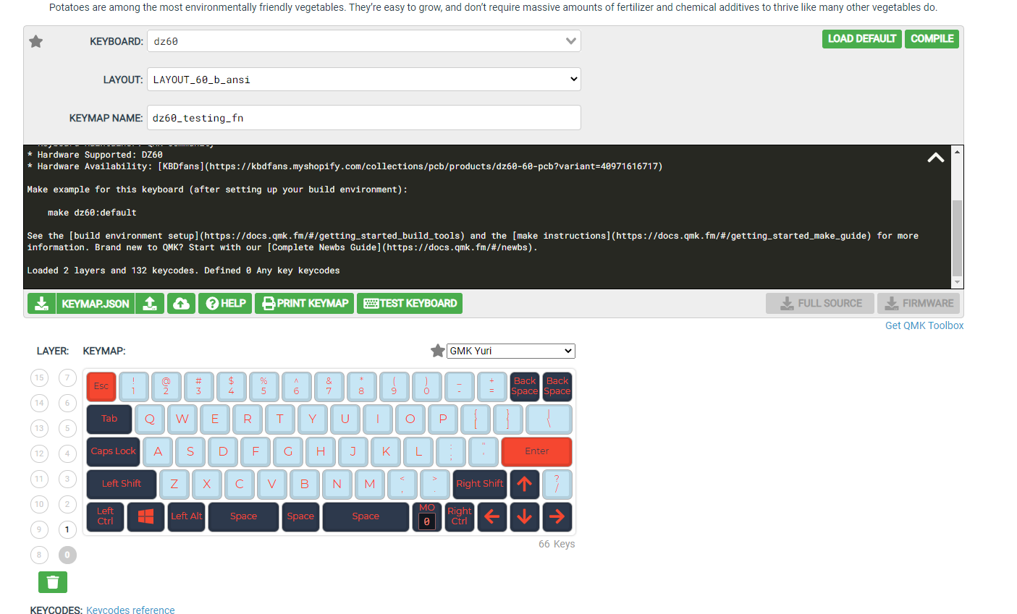Select the Left Shift key
The height and width of the screenshot is (614, 1017).
pyautogui.click(x=122, y=484)
